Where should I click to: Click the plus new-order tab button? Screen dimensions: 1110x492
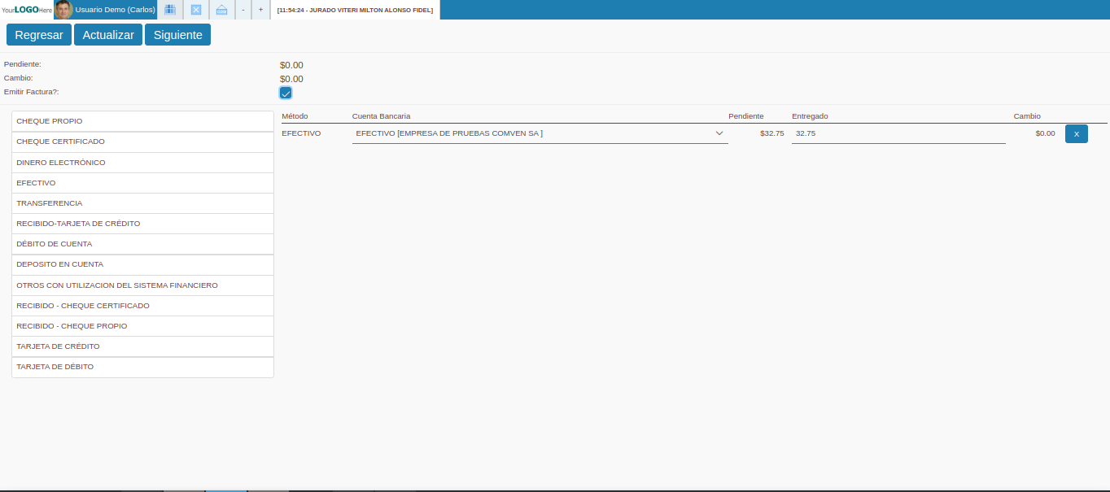pyautogui.click(x=260, y=10)
